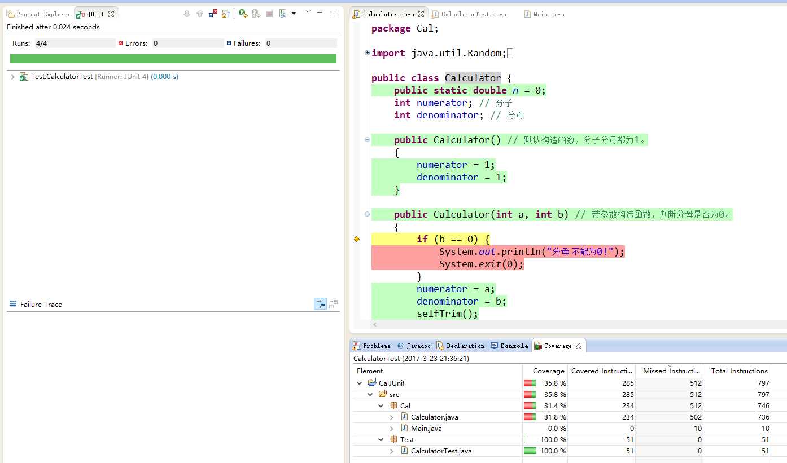Collapse Cal package in Coverage tree
Screen dimensions: 787x463
tap(381, 406)
